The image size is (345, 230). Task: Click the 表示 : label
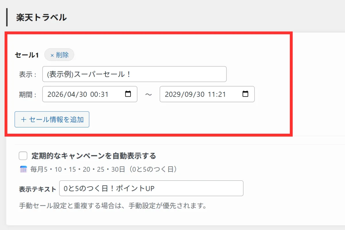pyautogui.click(x=28, y=75)
